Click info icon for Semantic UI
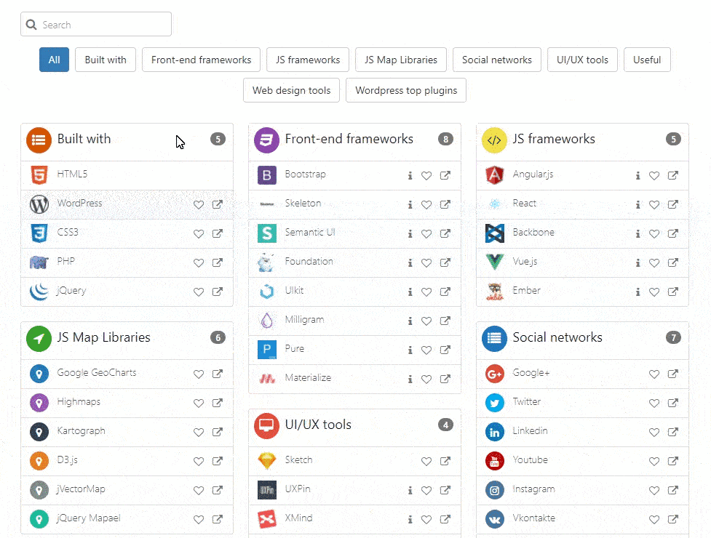The image size is (711, 538). [410, 233]
